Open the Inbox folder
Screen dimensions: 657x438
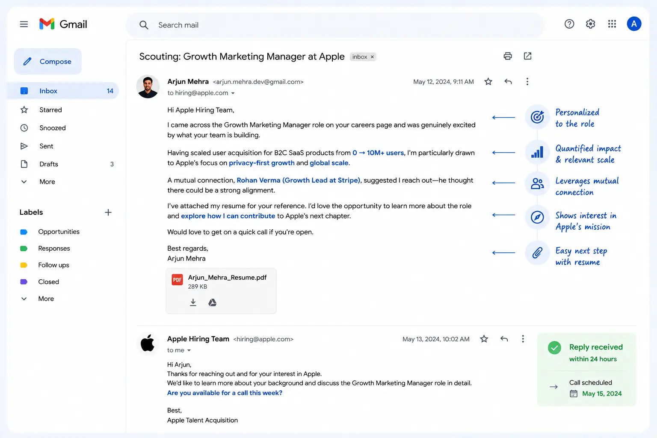(x=62, y=91)
